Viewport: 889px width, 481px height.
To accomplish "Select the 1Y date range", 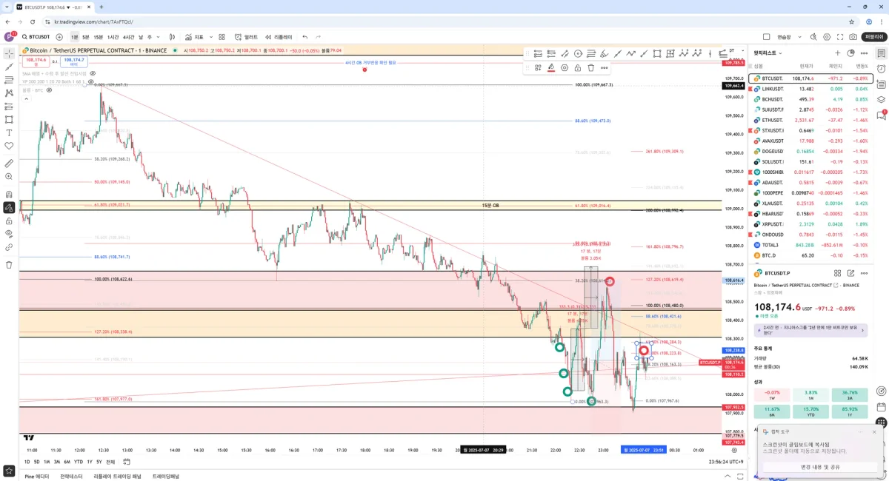I will pos(90,462).
